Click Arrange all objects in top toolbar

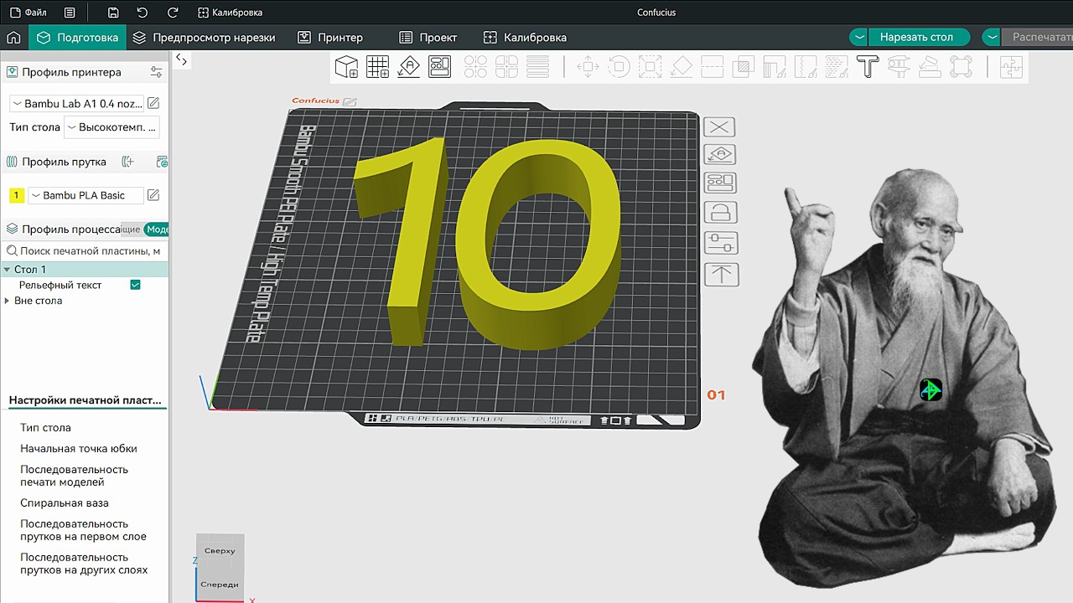[439, 67]
